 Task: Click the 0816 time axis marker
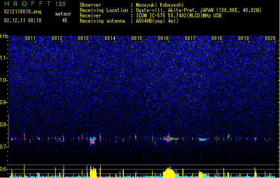(x=163, y=38)
